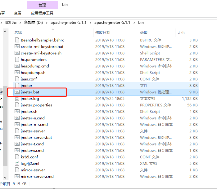The image size is (217, 189).
Task: Open the 应用程序工具 ribbon tab
Action: point(42,13)
